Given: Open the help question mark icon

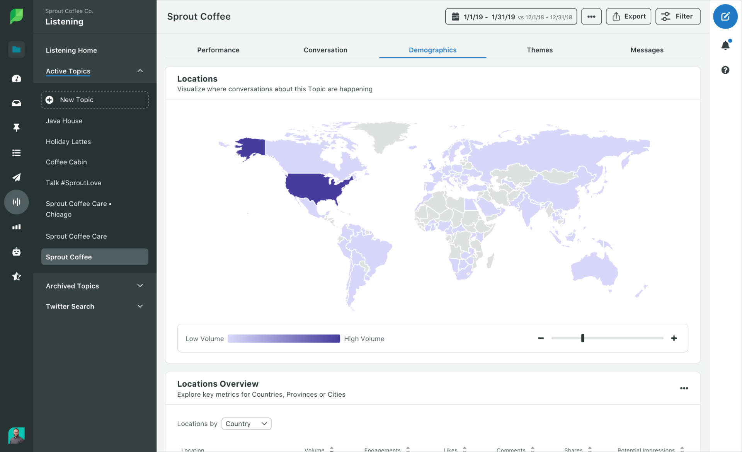Looking at the screenshot, I should (x=726, y=70).
